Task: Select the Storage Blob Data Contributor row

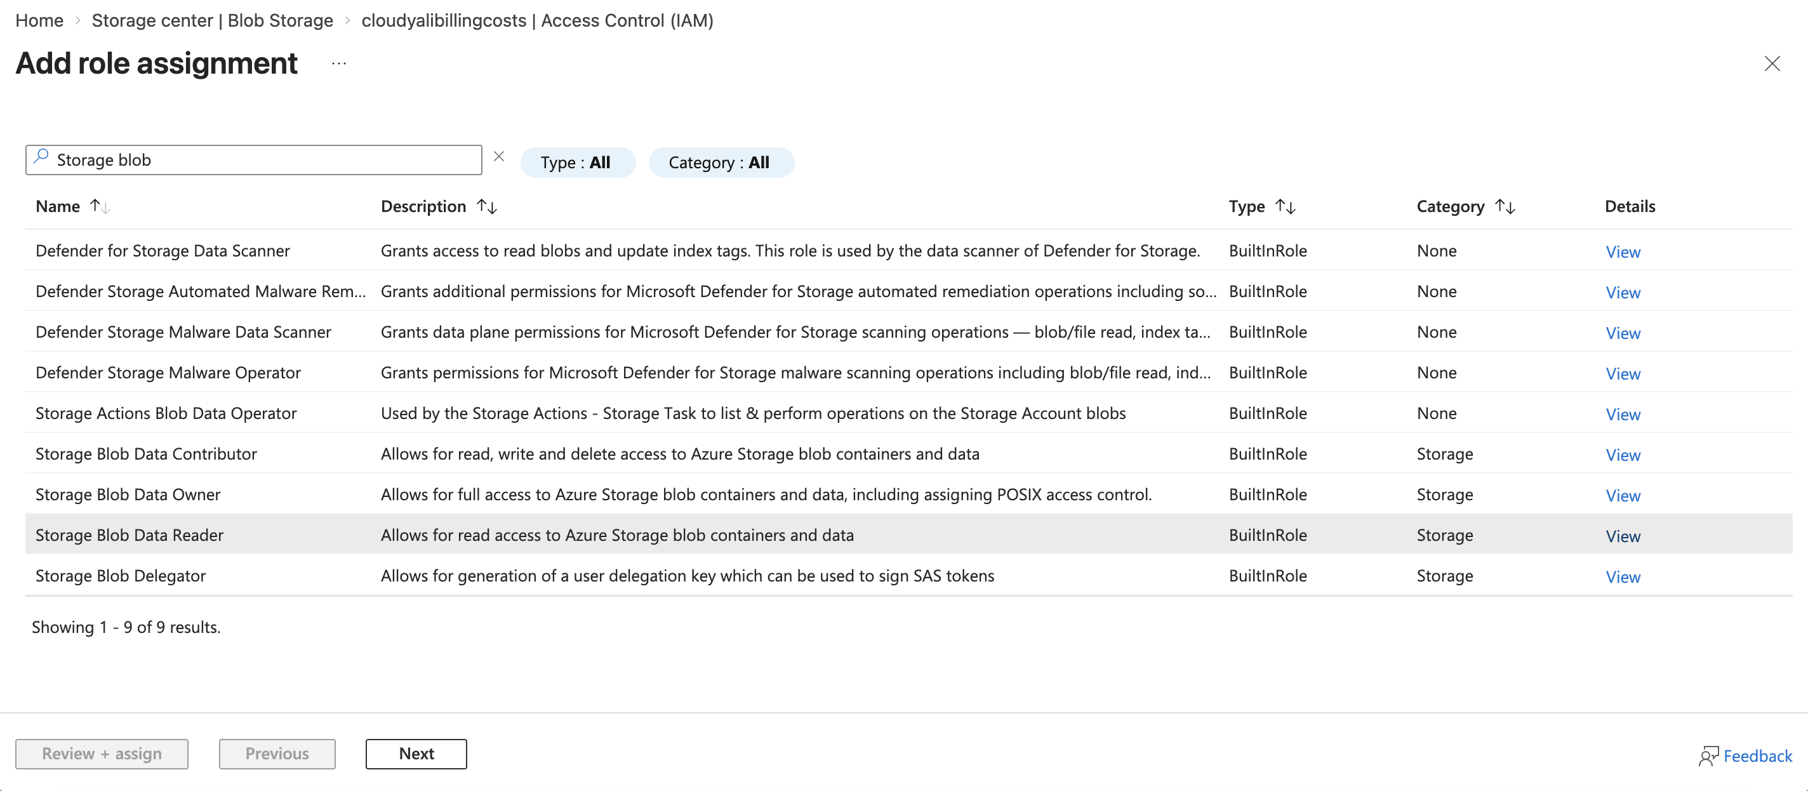Action: [146, 453]
